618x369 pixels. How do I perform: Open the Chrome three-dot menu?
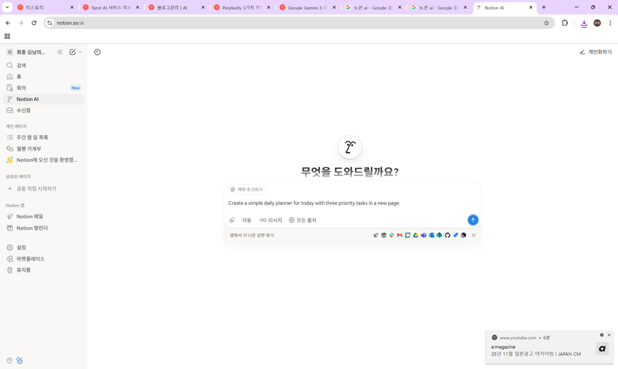coord(610,23)
